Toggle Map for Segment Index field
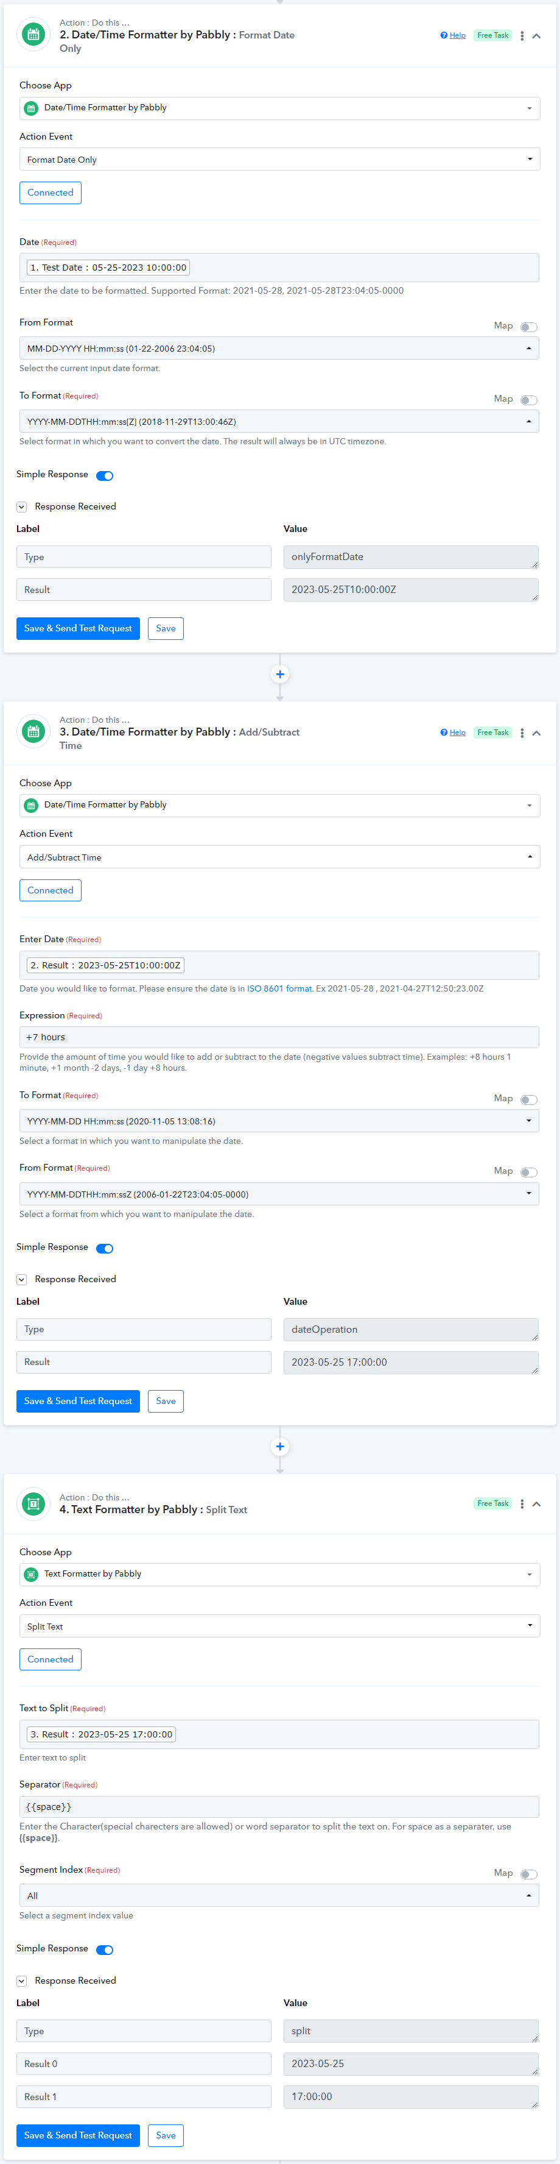Screen dimensions: 560x2164 (x=529, y=1873)
